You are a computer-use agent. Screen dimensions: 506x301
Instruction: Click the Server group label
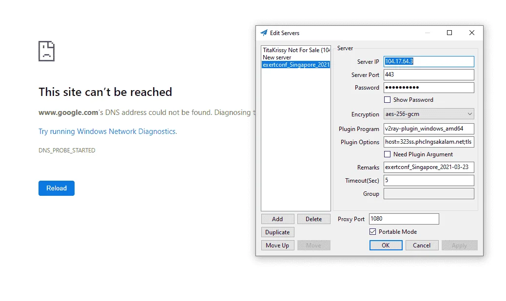pos(345,48)
